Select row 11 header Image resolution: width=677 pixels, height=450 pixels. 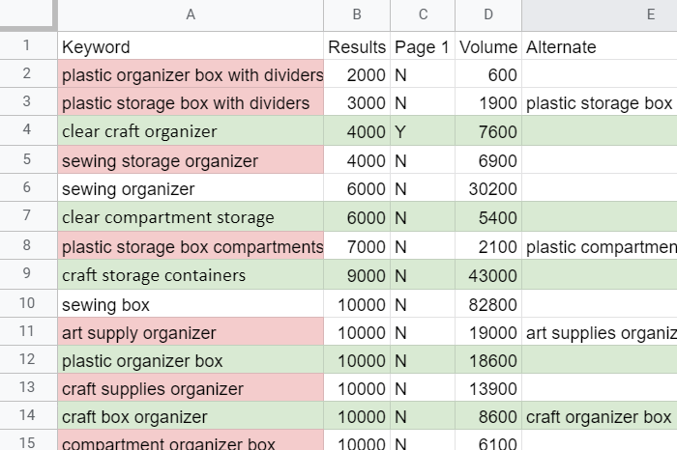tap(28, 331)
